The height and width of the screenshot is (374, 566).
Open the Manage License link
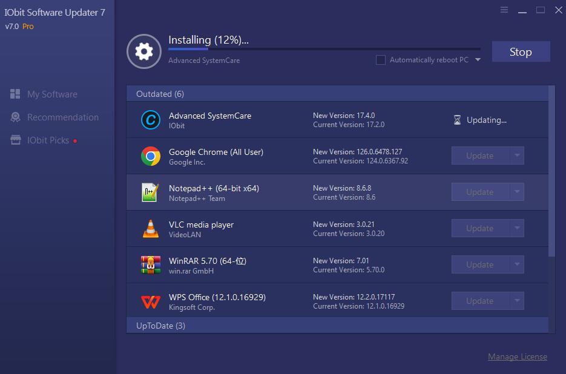coord(517,356)
